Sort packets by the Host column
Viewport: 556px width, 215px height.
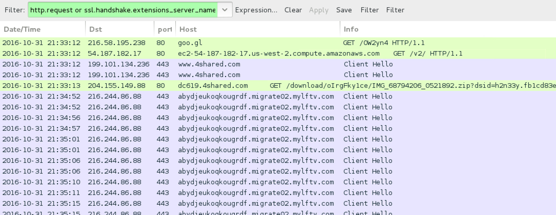257,30
